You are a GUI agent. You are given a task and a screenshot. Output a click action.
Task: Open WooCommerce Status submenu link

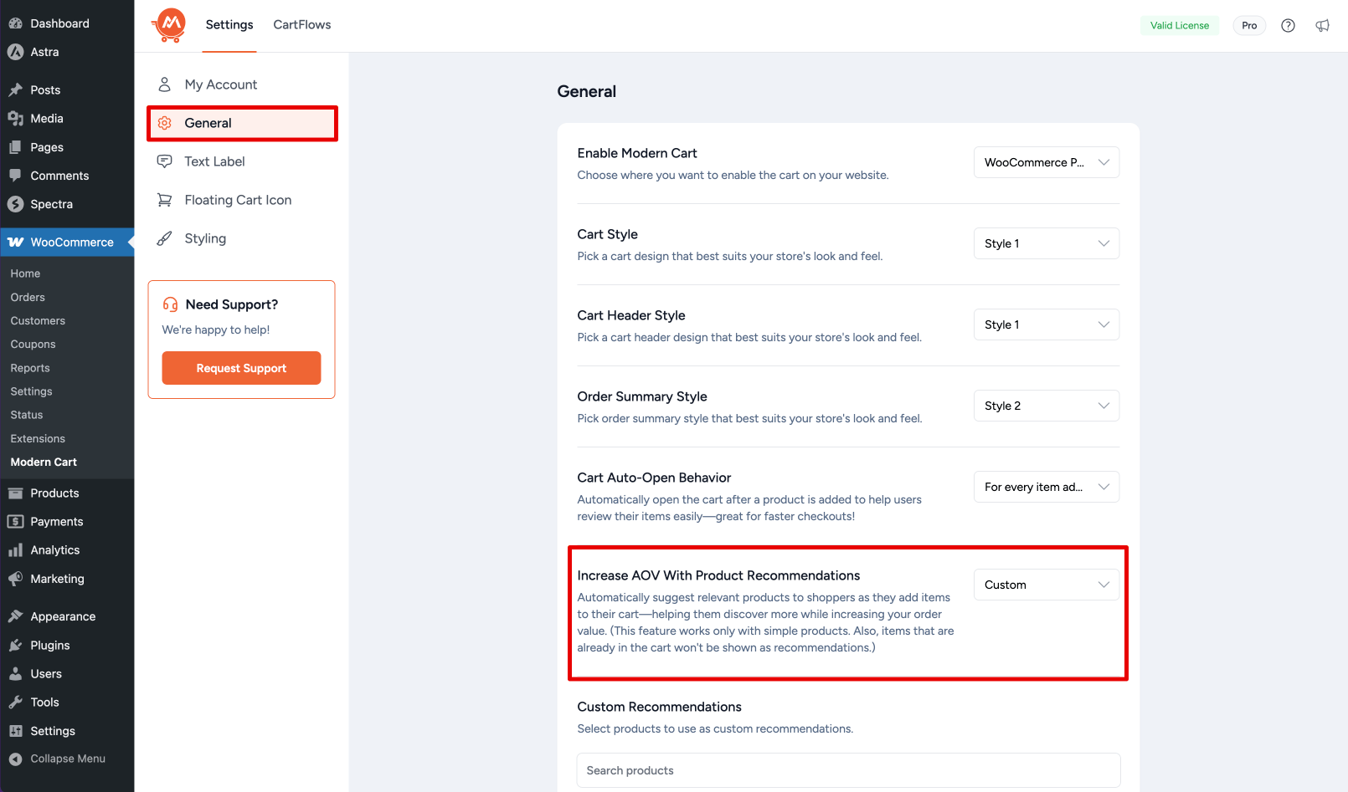pos(27,415)
